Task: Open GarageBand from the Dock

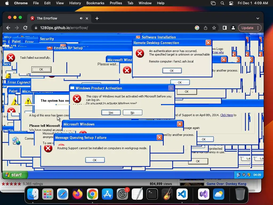Action: click(167, 194)
